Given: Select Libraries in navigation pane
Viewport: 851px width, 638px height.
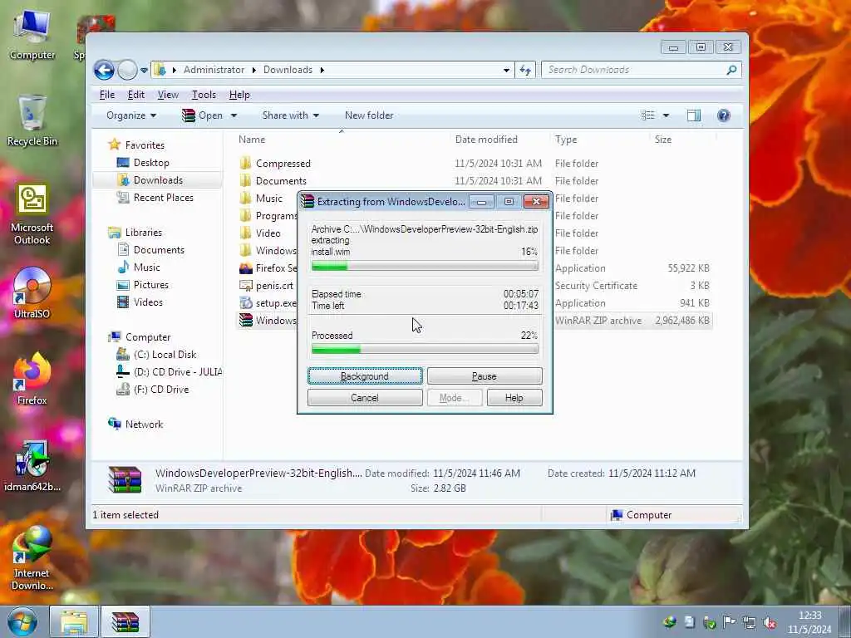Looking at the screenshot, I should [x=135, y=233].
